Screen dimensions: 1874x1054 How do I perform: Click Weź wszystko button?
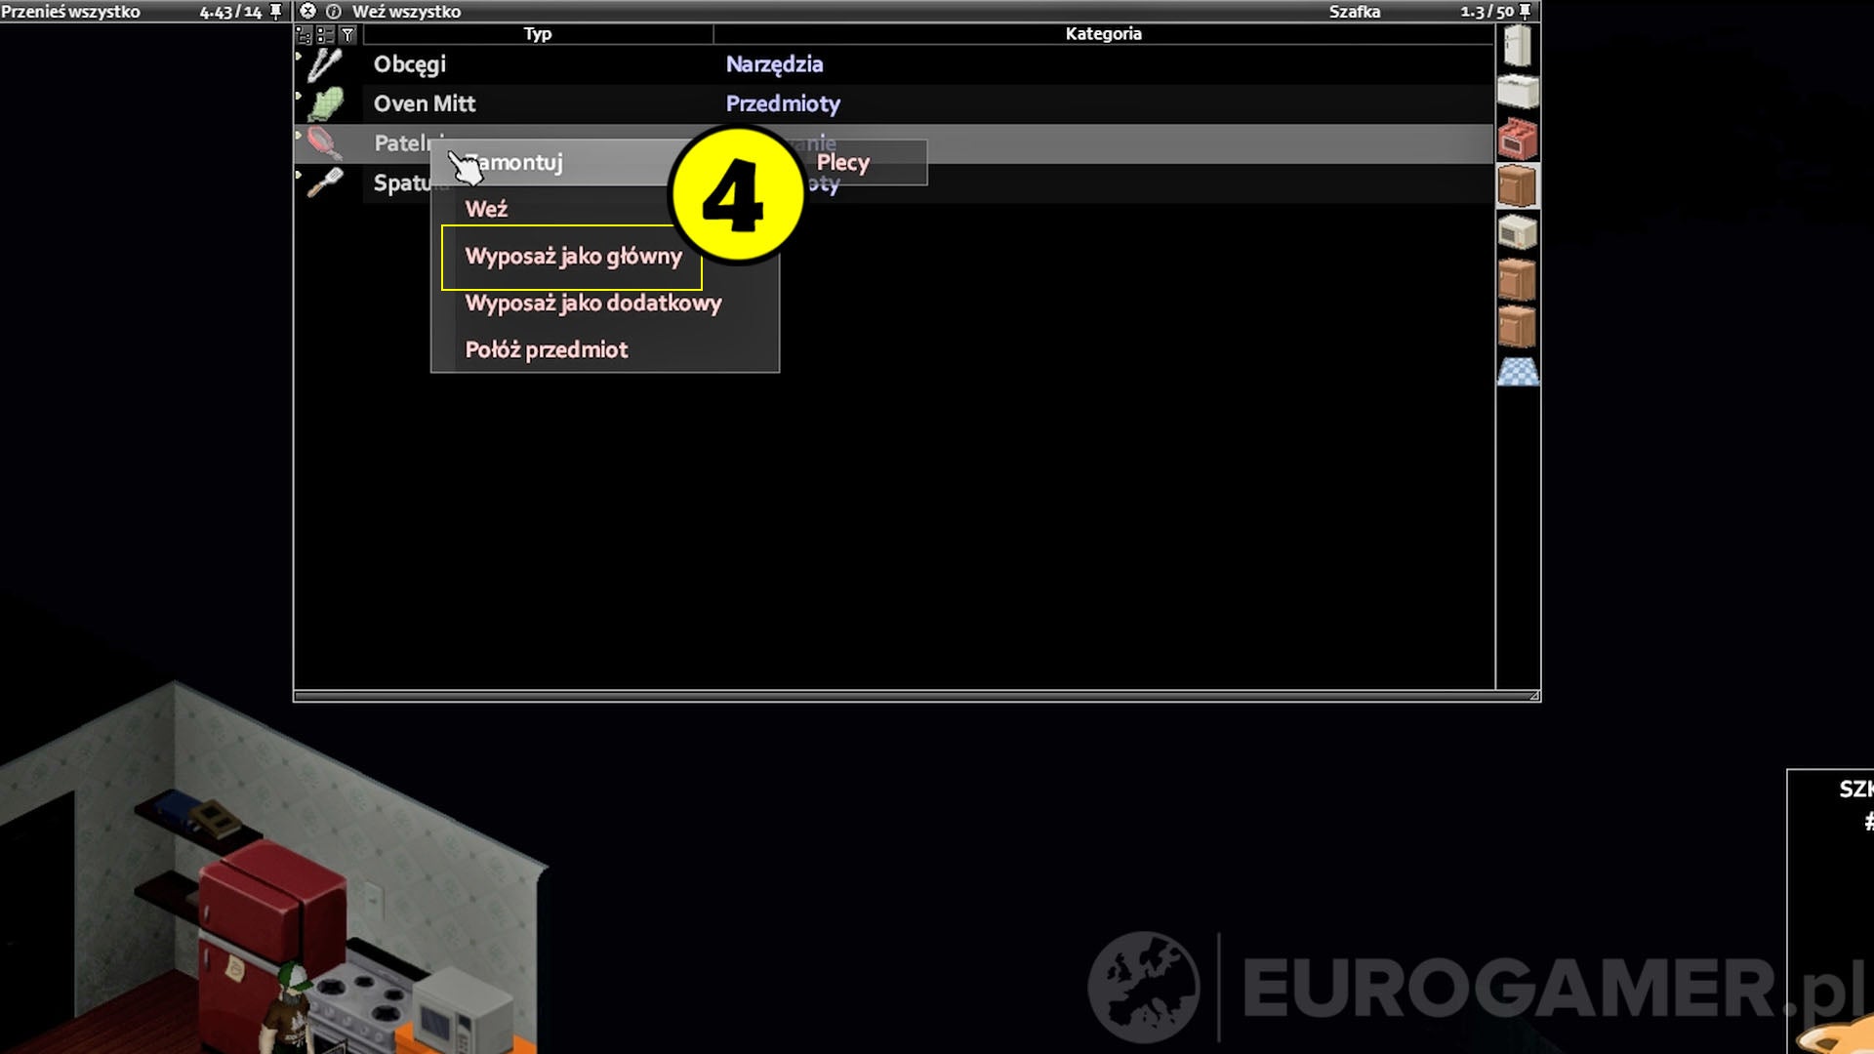pyautogui.click(x=406, y=12)
